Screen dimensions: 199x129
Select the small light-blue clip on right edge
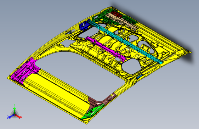139,77
